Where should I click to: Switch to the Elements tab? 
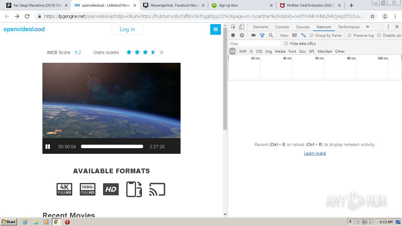tap(261, 27)
